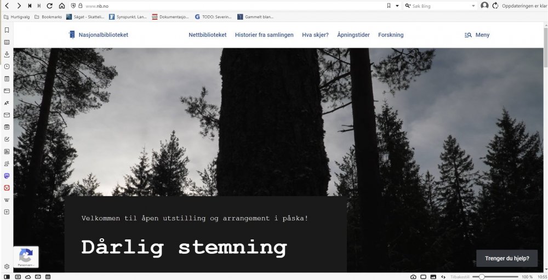
Task: Open the Nettbiblioteket menu item
Action: 207,35
